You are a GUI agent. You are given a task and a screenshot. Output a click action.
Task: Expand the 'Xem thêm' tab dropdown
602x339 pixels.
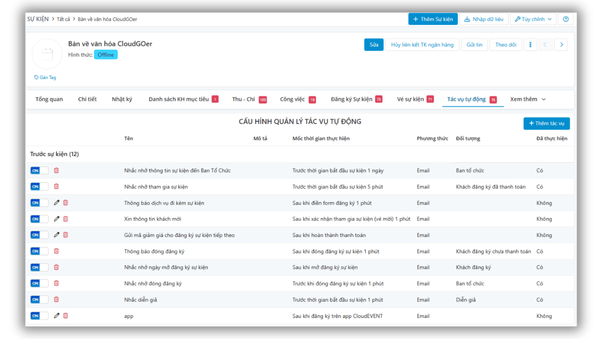coord(528,99)
